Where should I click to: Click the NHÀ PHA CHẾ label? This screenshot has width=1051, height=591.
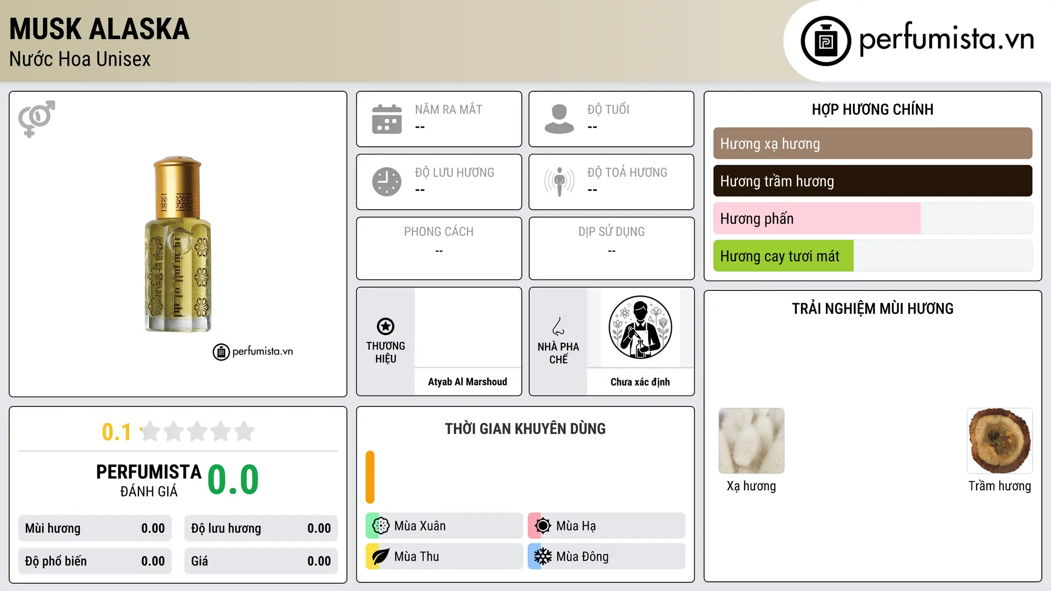(558, 353)
